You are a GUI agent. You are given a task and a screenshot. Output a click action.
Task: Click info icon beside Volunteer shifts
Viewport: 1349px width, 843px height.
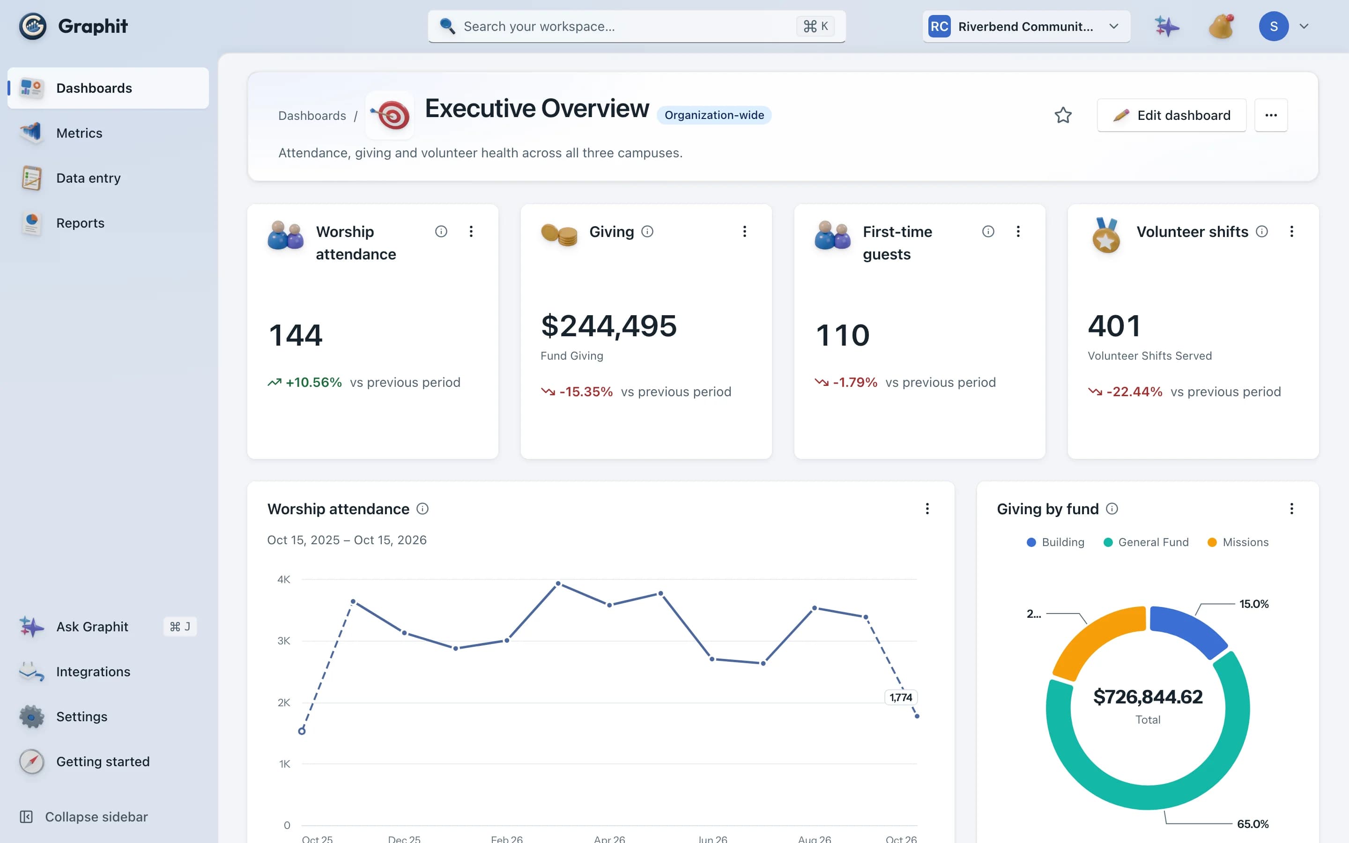point(1262,231)
